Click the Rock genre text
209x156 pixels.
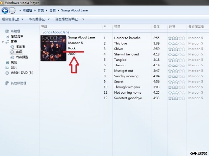[x=72, y=48]
